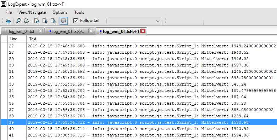Click the Text column header

151,39
